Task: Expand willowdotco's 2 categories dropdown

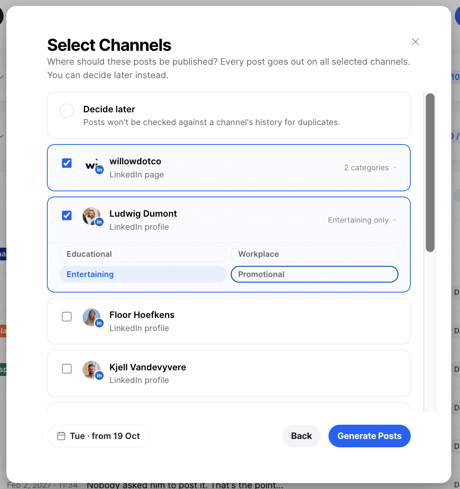Action: point(371,167)
